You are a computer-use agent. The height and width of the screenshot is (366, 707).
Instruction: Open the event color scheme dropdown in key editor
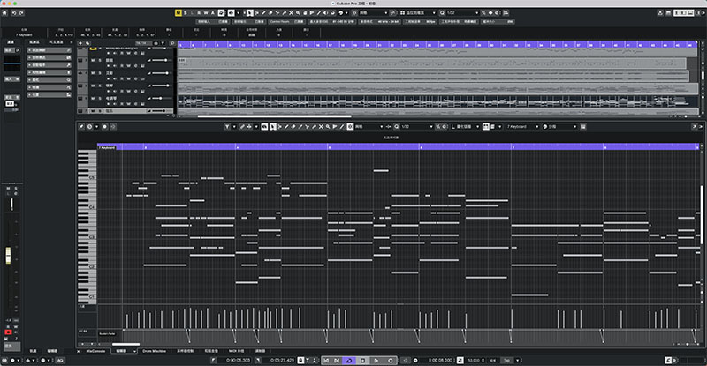pos(559,127)
